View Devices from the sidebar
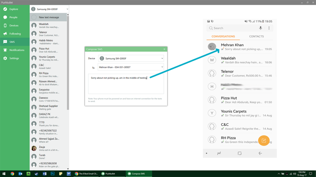Screen dimensions: 316x177 tap(12, 25)
